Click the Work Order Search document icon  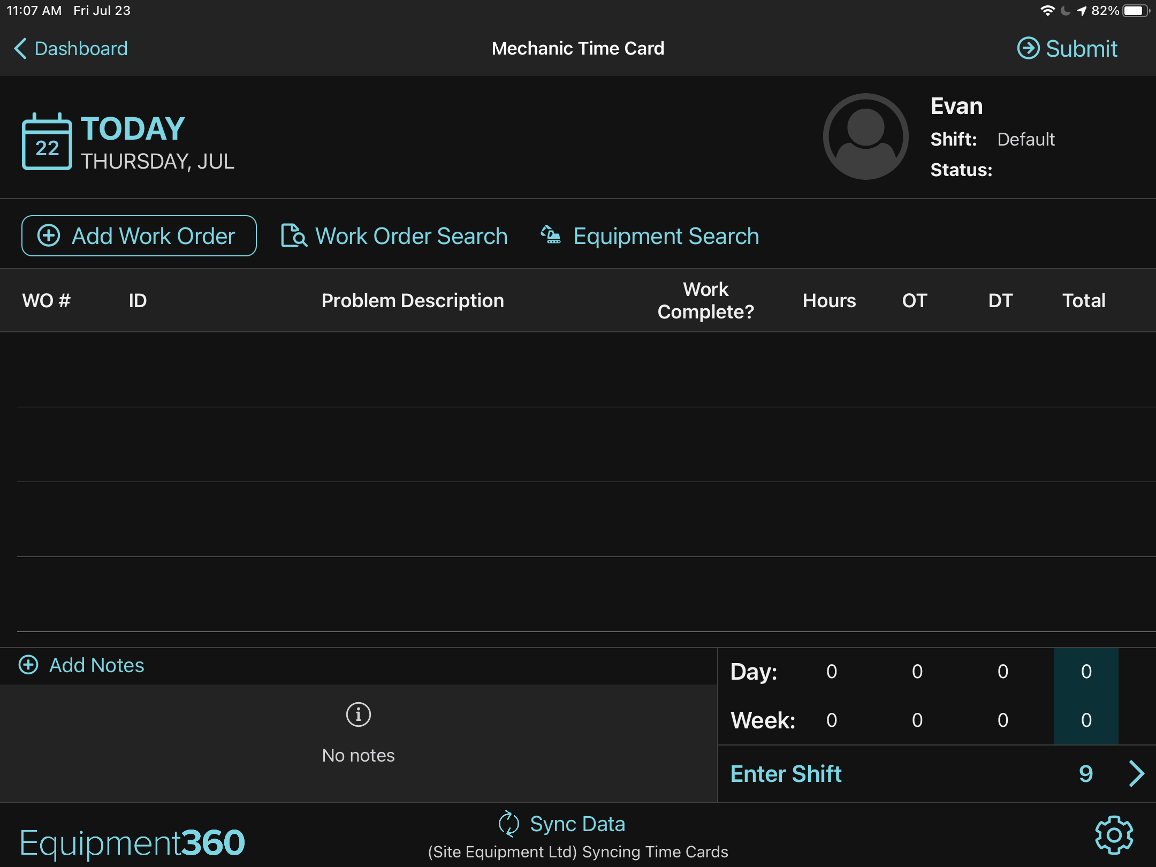pos(294,235)
